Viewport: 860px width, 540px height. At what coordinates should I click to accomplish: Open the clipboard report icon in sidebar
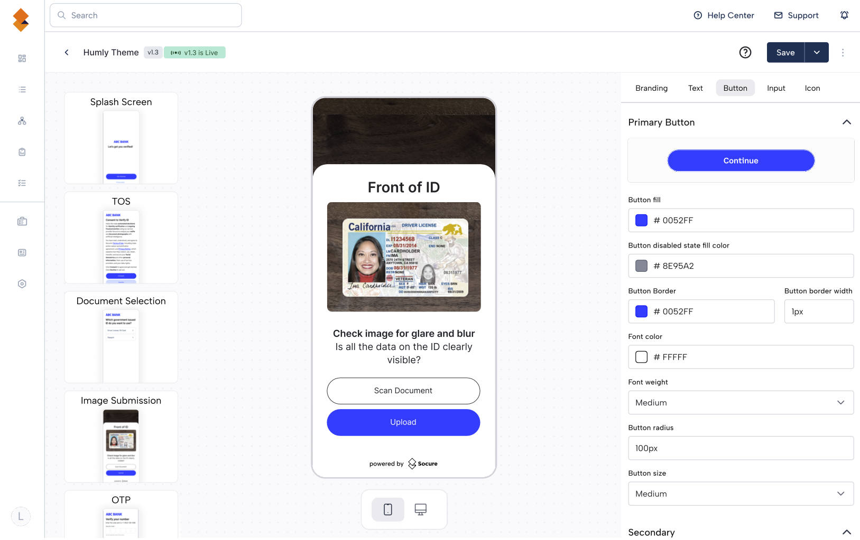22,152
